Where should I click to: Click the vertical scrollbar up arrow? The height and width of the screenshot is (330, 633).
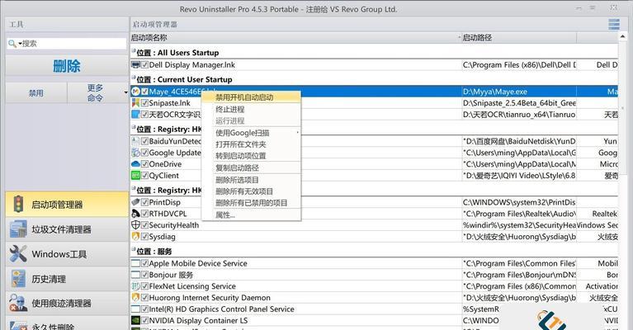623,36
